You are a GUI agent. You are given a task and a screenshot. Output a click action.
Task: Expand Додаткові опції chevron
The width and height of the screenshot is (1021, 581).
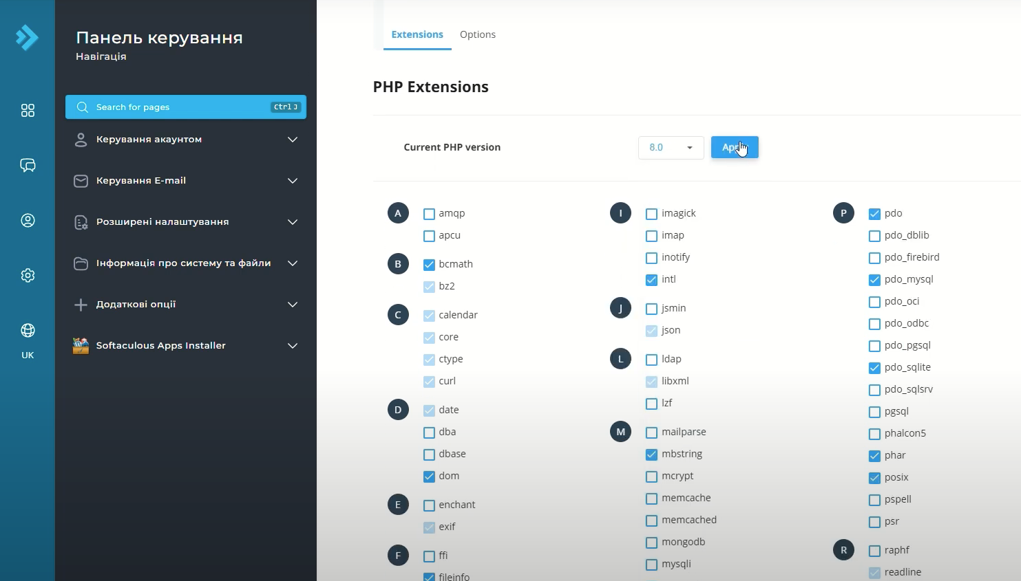pos(293,305)
